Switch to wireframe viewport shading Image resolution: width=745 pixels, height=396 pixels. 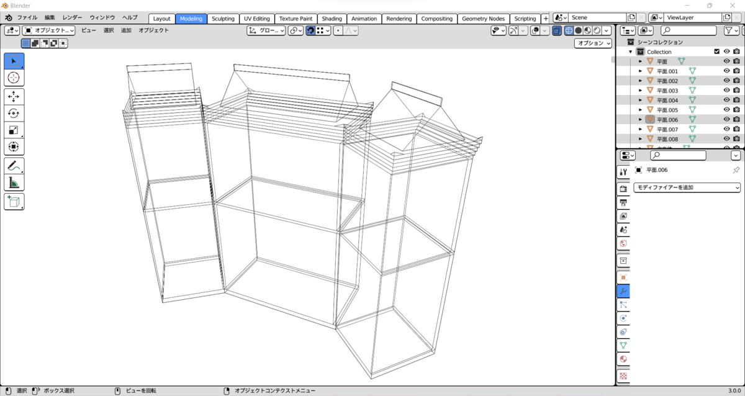569,30
